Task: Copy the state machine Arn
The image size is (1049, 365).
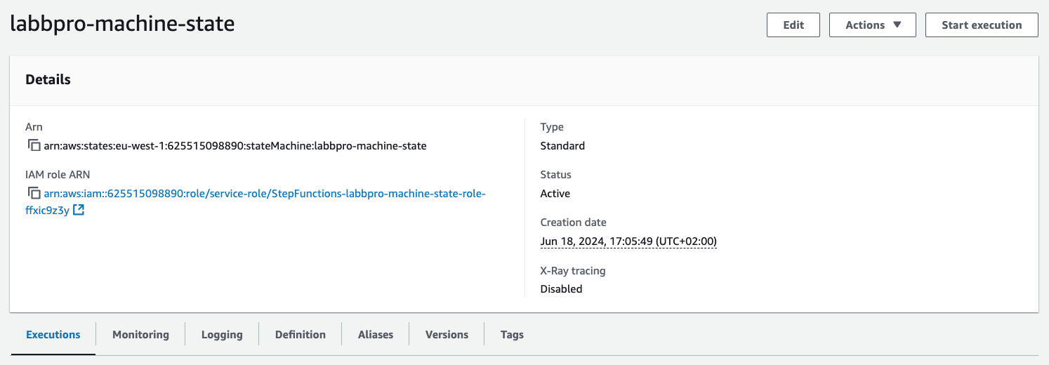Action: [x=34, y=146]
